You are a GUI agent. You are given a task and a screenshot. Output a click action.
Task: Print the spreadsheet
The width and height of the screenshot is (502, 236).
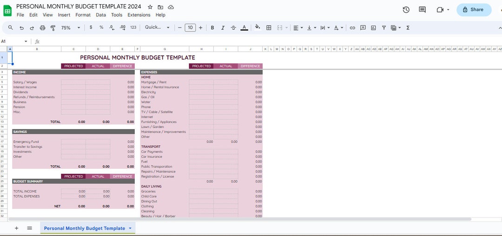click(x=43, y=28)
